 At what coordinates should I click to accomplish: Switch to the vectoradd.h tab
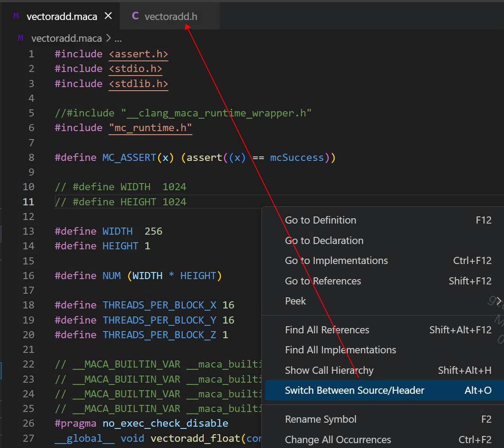point(171,16)
